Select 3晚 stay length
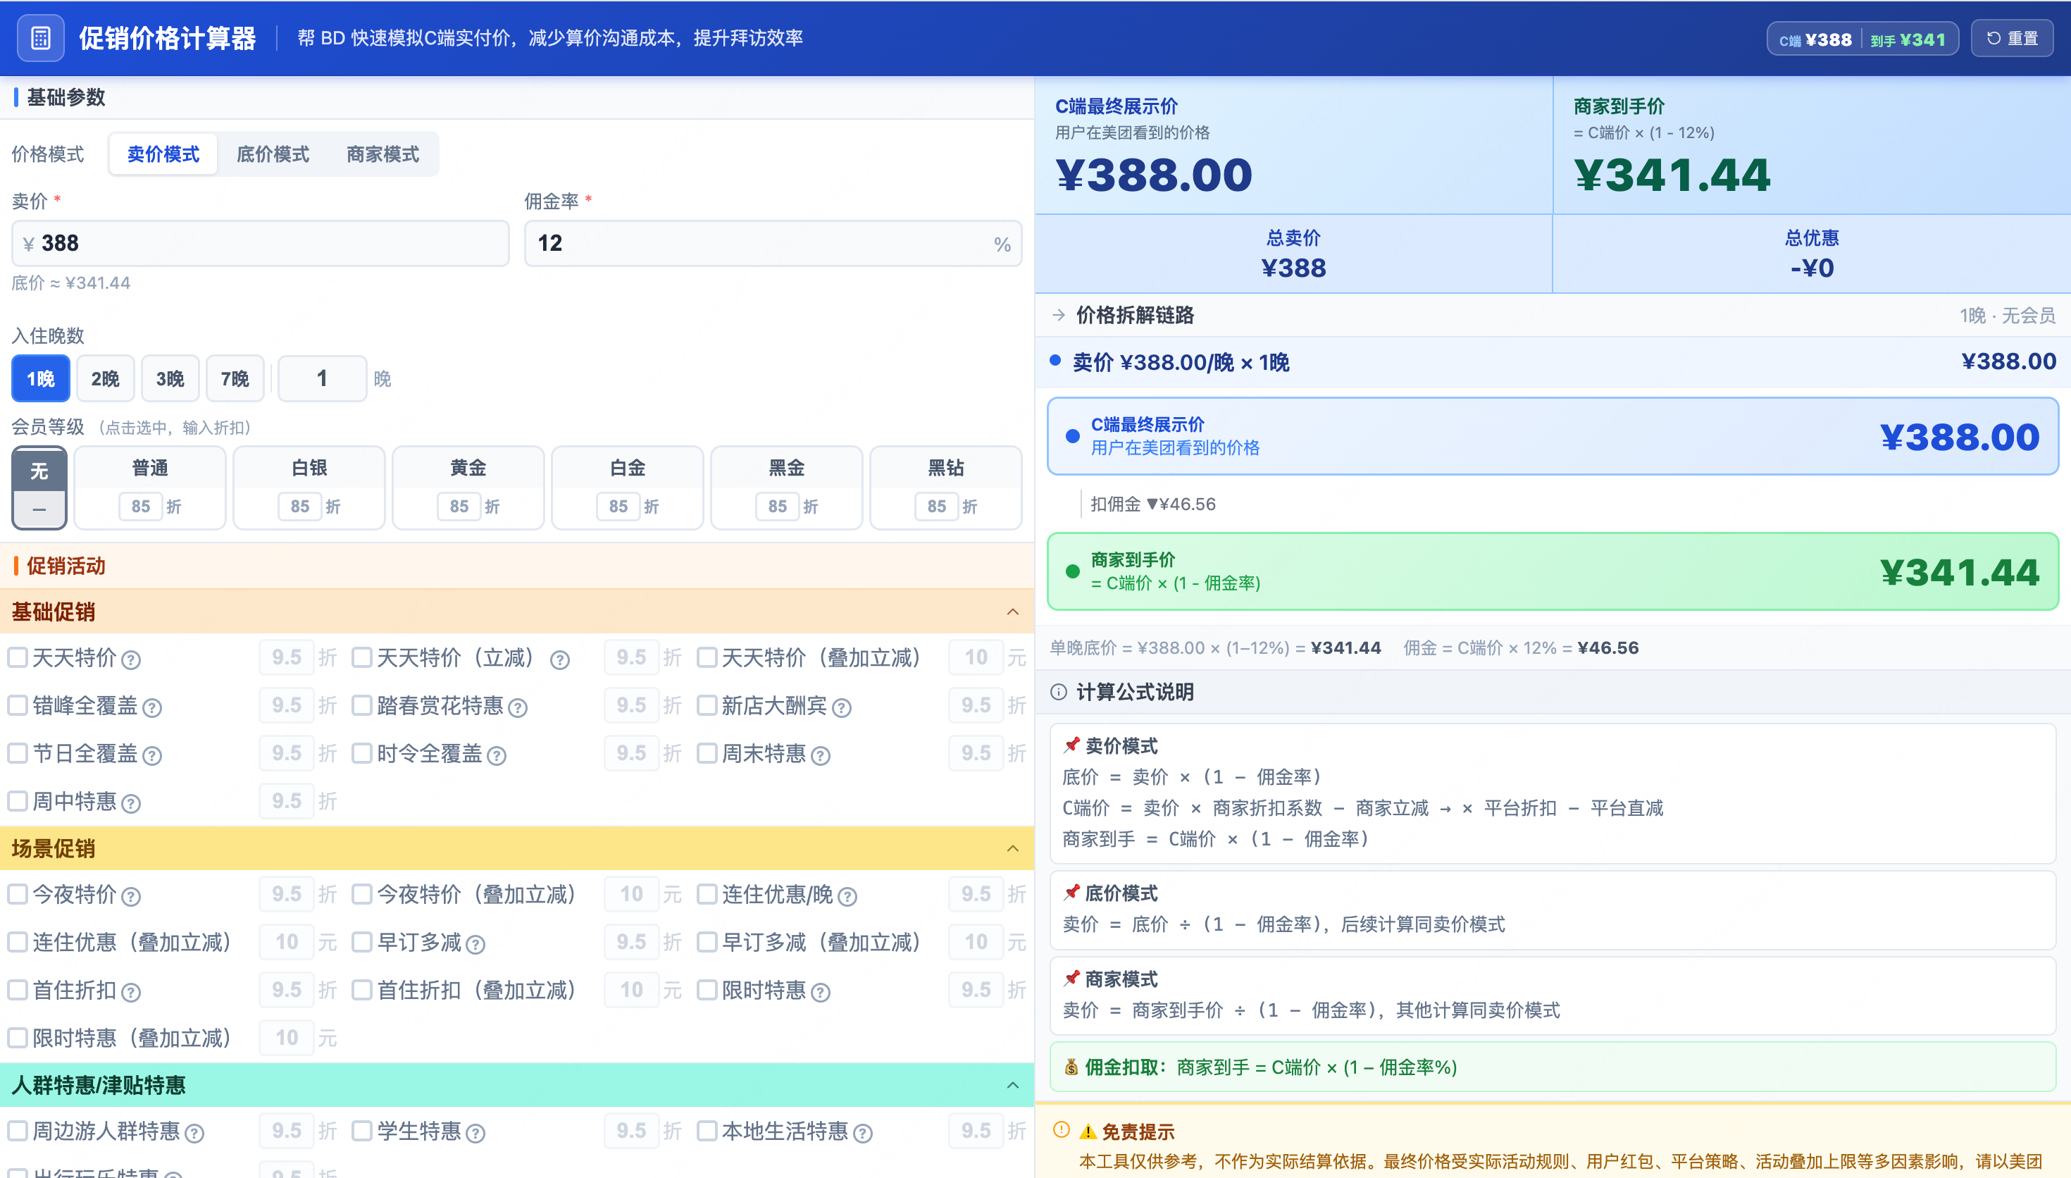Screen dimensions: 2071x1178 coord(170,378)
